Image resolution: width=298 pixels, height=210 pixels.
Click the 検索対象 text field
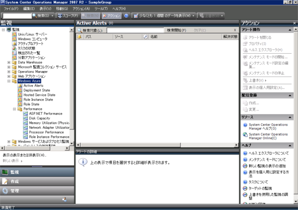(x=135, y=30)
